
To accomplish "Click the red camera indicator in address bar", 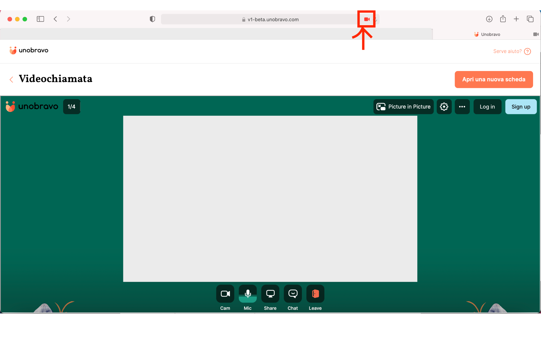I will click(367, 19).
